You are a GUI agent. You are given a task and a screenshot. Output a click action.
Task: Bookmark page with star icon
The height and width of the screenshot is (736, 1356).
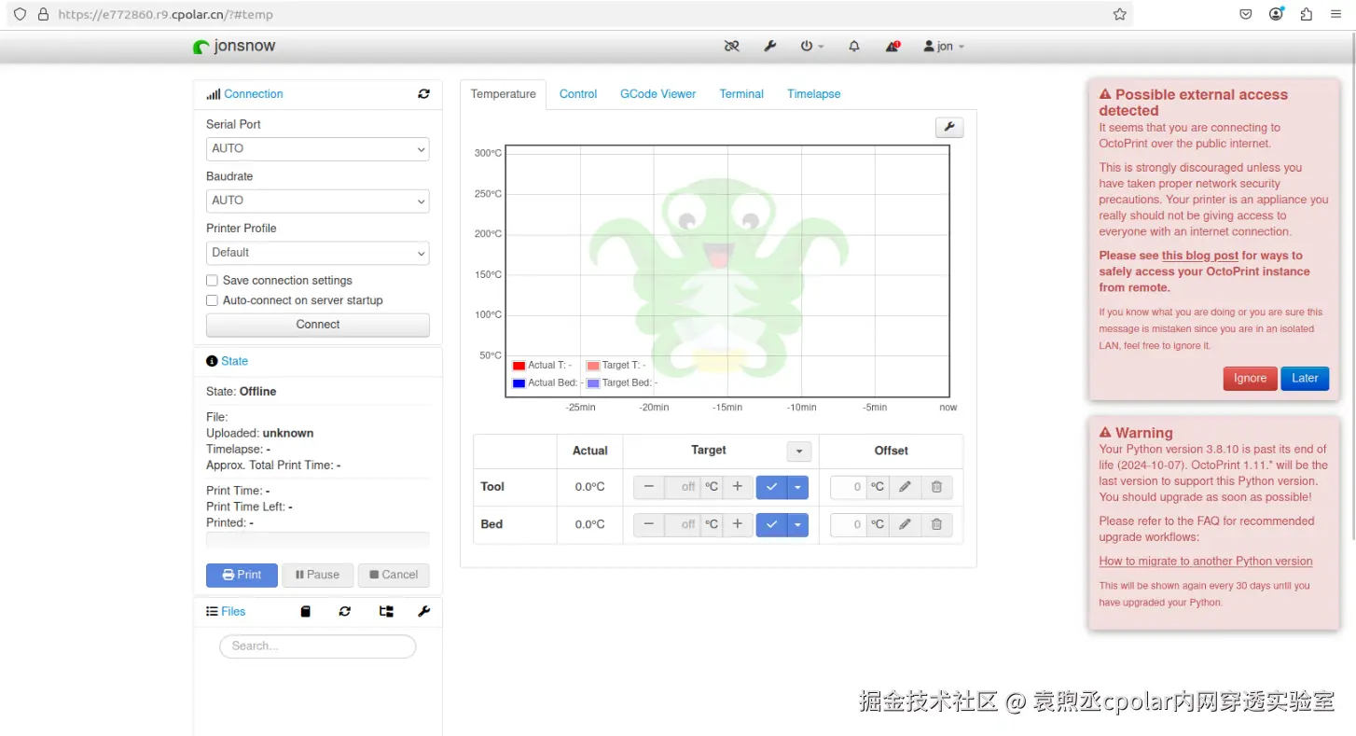(1119, 14)
